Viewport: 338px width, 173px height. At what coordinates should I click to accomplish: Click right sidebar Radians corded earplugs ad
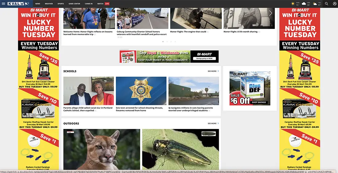coord(300,150)
